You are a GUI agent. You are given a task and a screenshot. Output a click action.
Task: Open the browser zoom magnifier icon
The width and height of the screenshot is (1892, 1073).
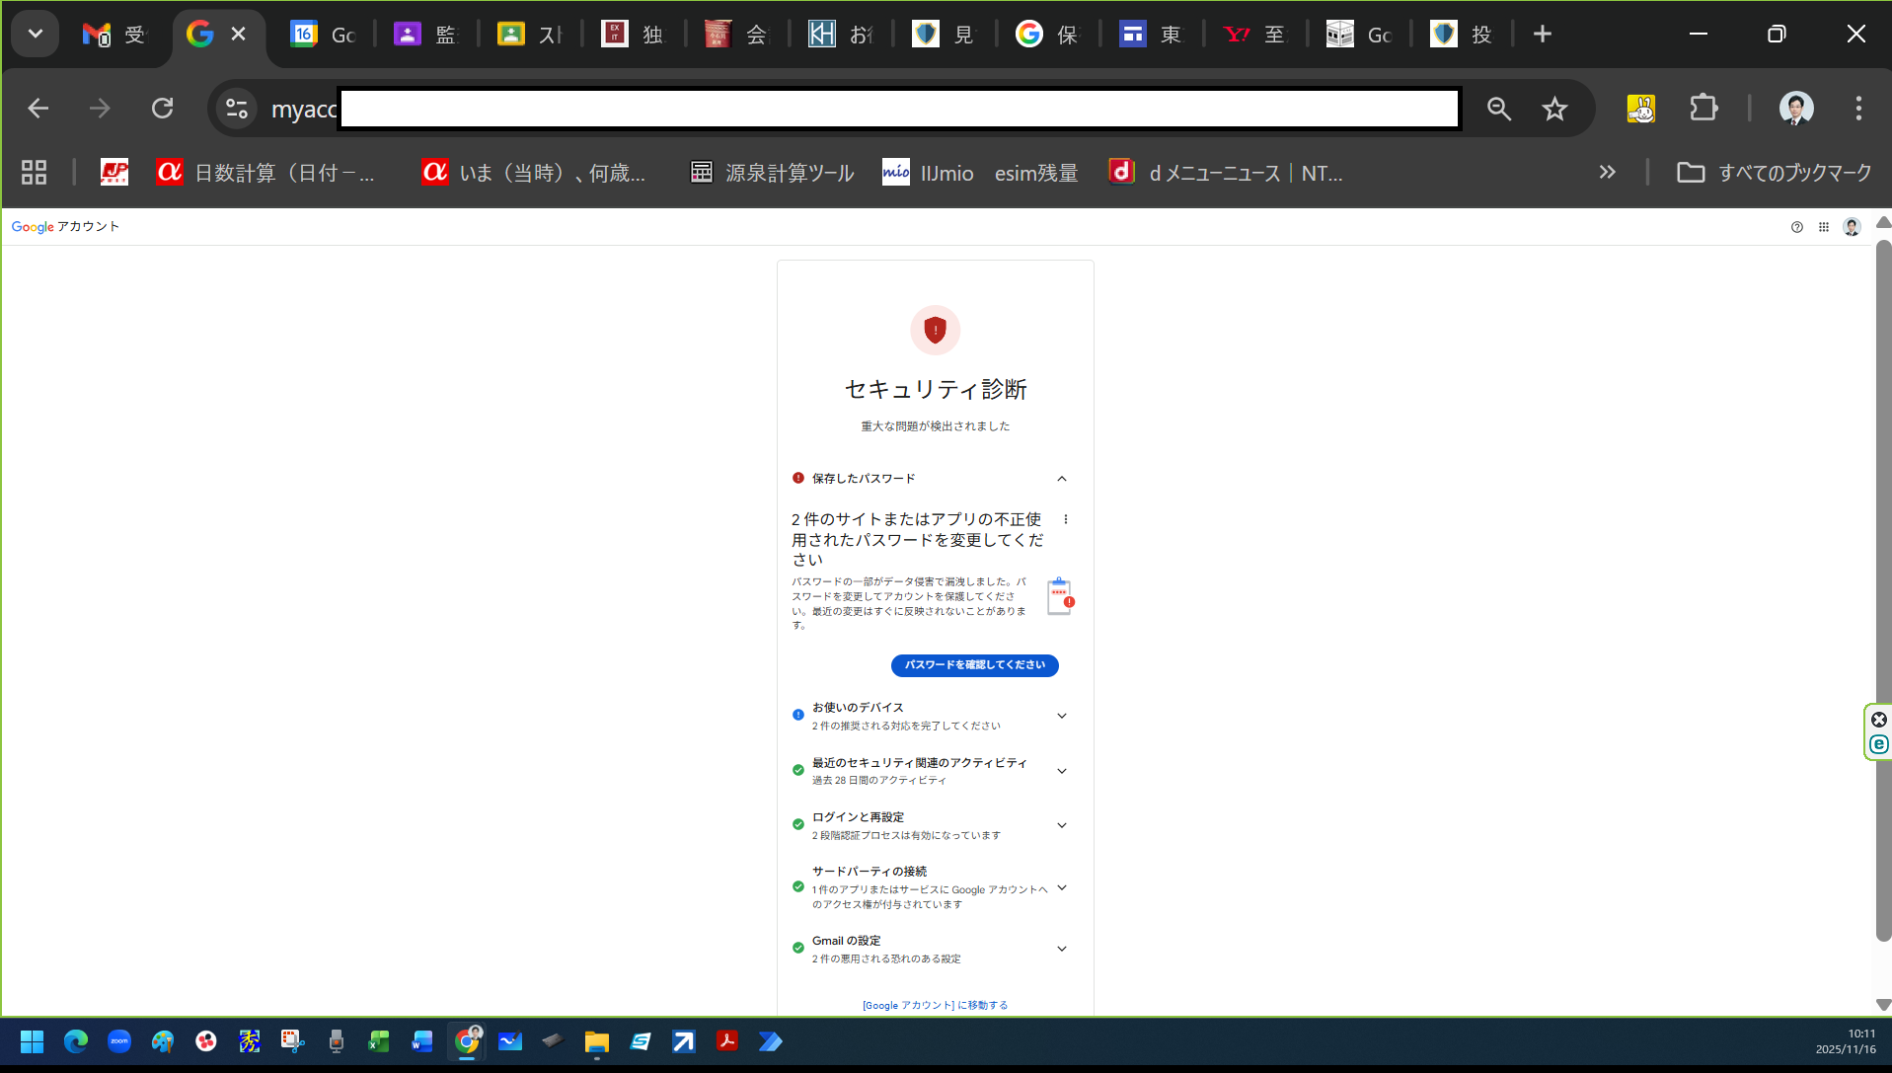coord(1498,109)
